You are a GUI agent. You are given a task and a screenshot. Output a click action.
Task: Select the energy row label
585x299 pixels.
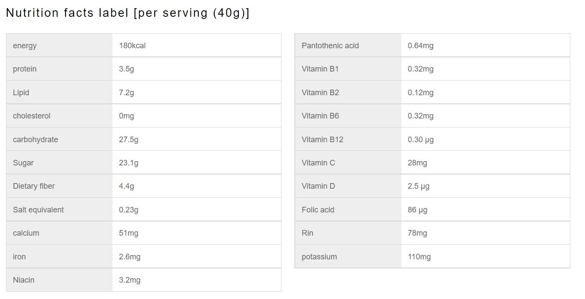(x=25, y=46)
